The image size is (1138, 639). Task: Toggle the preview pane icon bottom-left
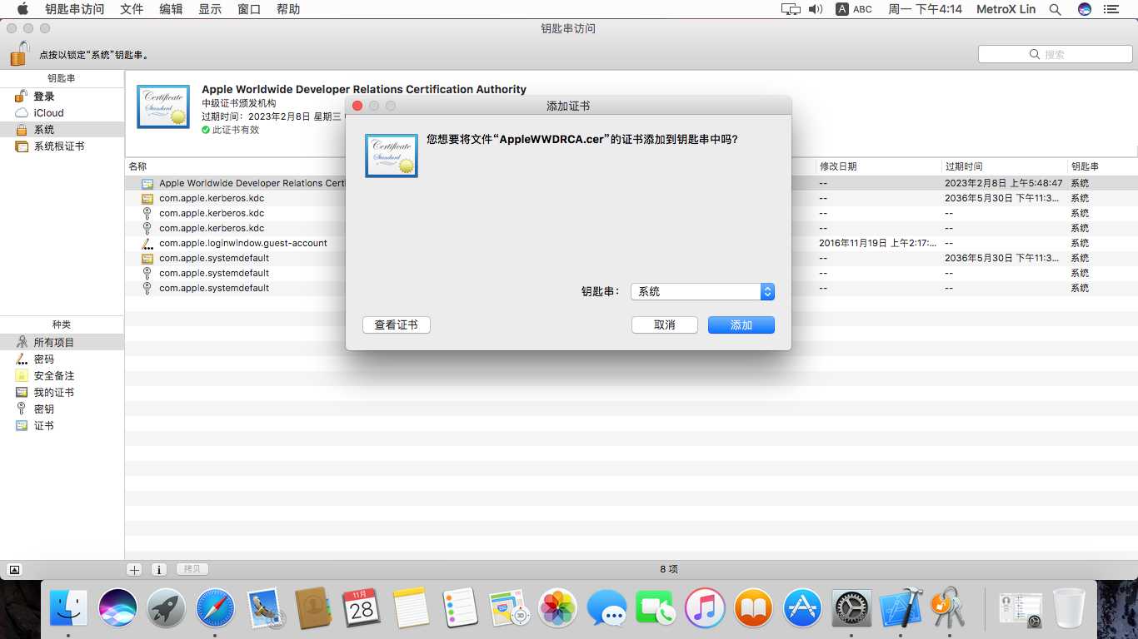(14, 570)
